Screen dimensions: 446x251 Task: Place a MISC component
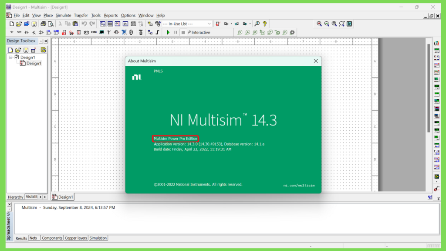94,32
